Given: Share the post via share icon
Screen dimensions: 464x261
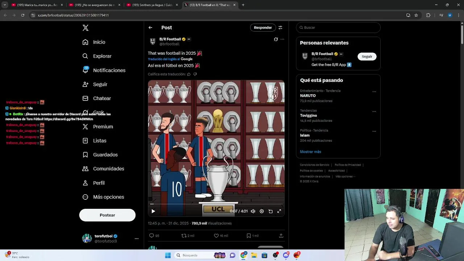Looking at the screenshot, I should pos(281,236).
